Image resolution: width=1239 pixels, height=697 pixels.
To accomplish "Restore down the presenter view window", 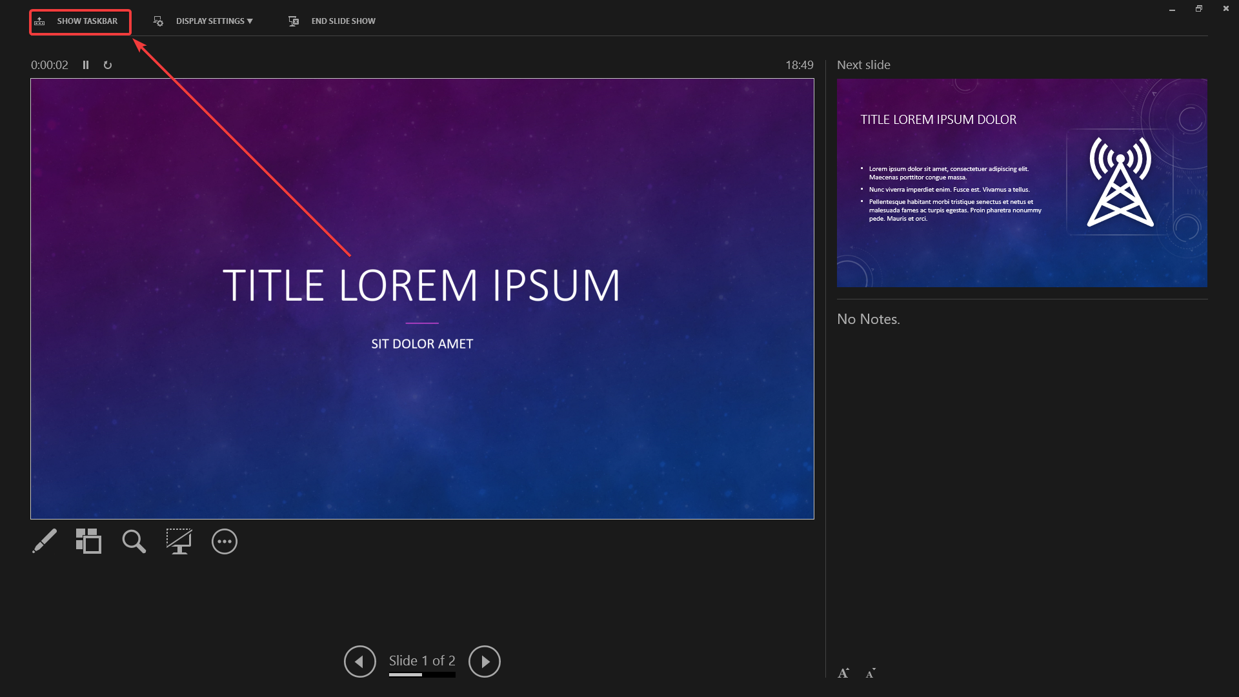I will click(x=1199, y=9).
